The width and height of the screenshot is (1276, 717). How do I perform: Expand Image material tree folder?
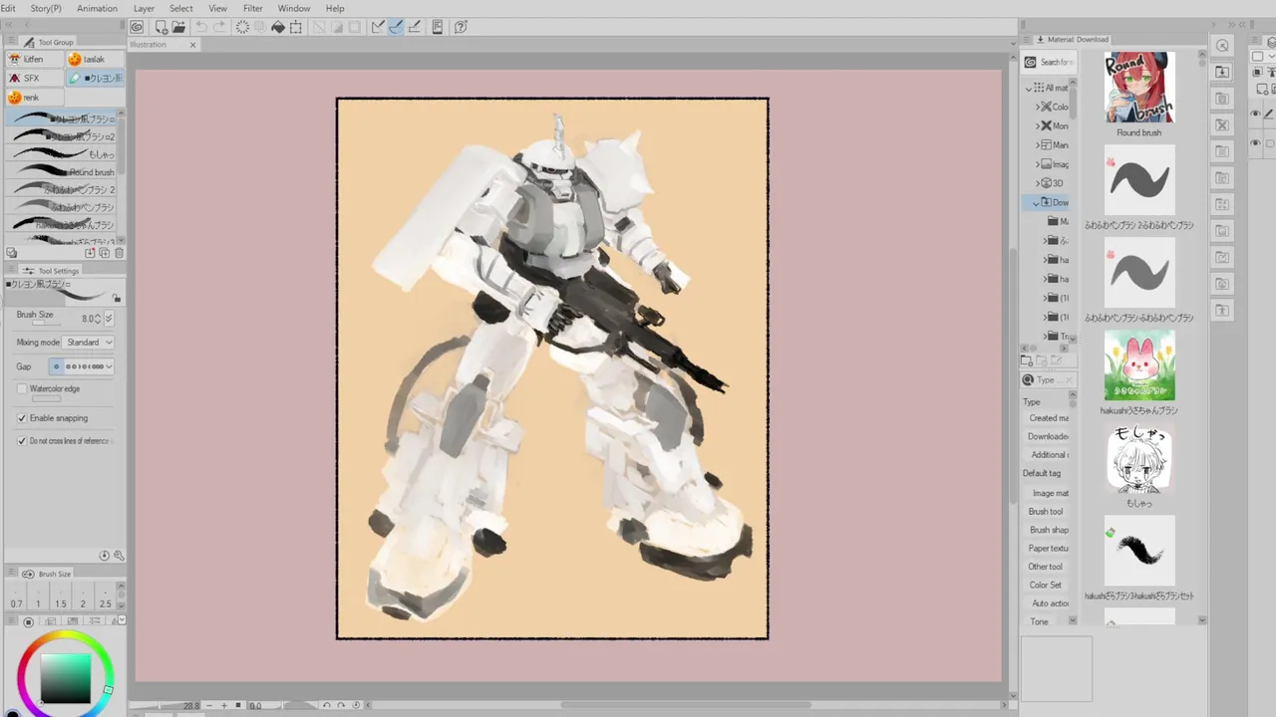(1038, 164)
